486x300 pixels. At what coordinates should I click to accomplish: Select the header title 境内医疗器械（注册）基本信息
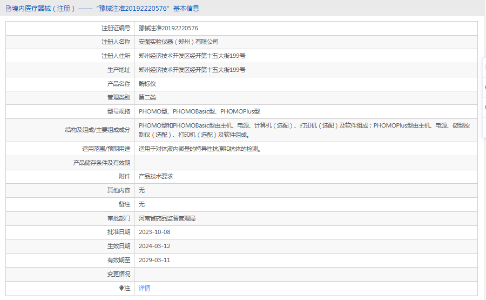coord(105,9)
